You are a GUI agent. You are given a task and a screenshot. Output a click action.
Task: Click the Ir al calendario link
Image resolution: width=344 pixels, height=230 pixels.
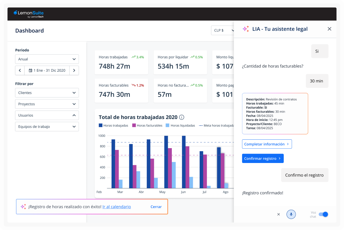[117, 207]
